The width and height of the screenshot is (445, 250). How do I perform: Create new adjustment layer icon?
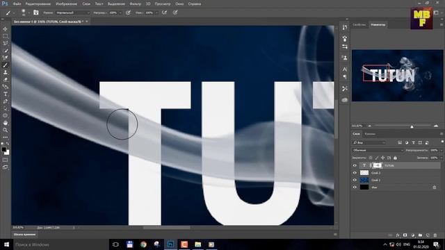[x=412, y=235]
